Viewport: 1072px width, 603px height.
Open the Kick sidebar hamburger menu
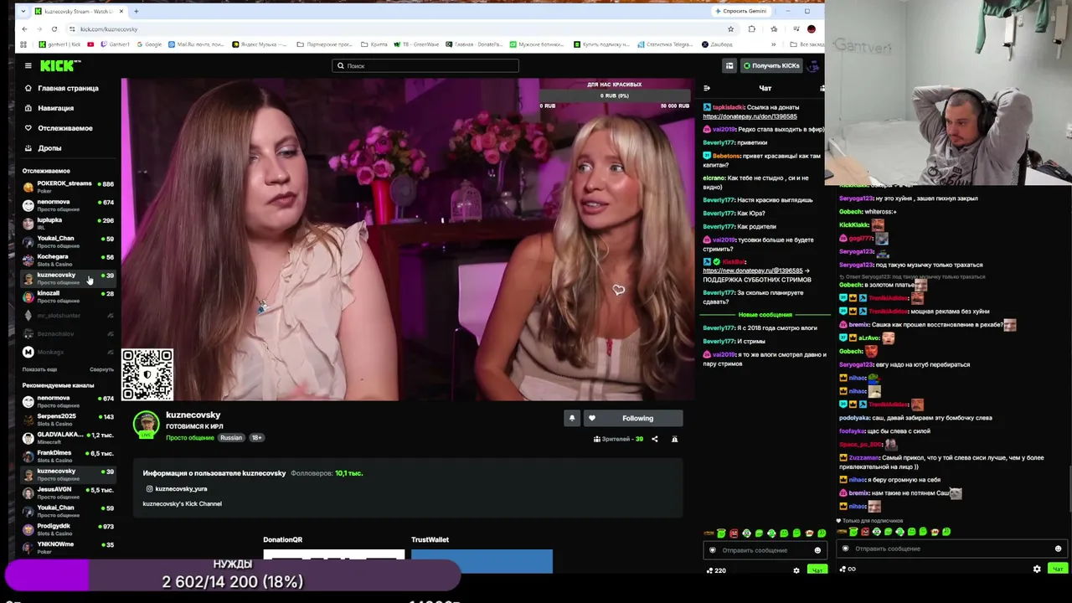(28, 65)
